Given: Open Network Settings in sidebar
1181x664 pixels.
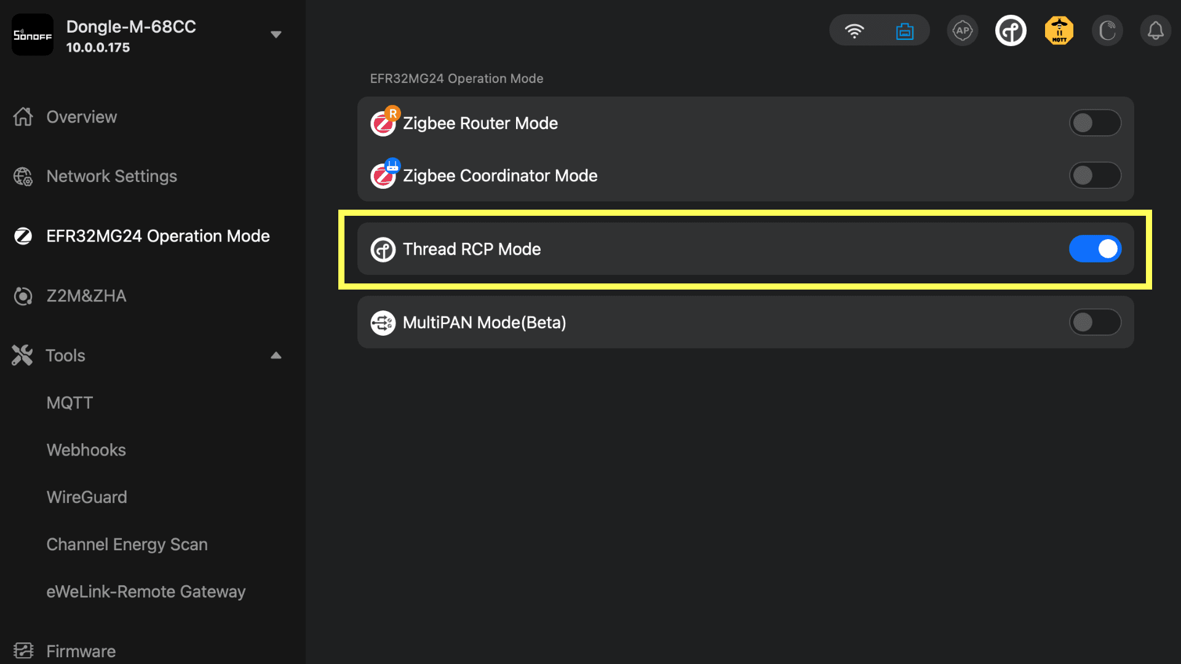Looking at the screenshot, I should click(111, 176).
